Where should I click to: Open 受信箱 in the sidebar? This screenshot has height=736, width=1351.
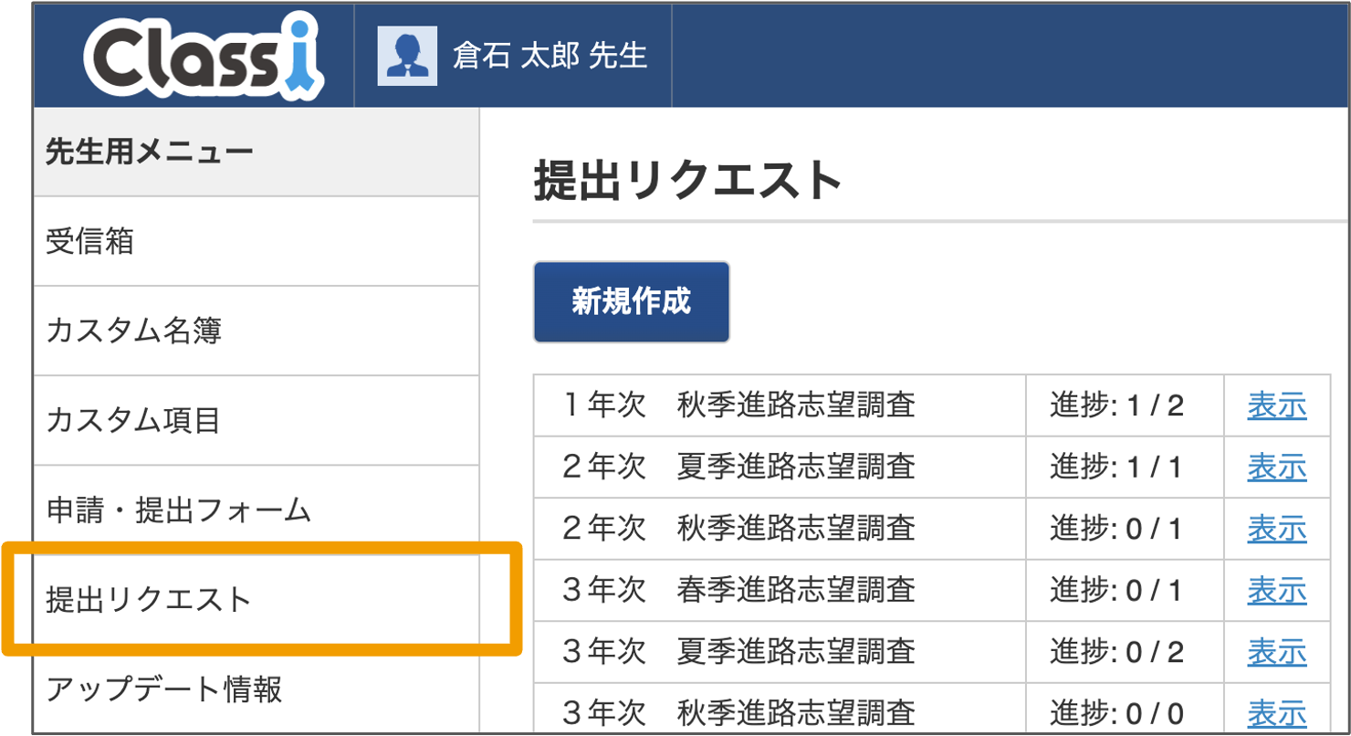click(x=89, y=242)
